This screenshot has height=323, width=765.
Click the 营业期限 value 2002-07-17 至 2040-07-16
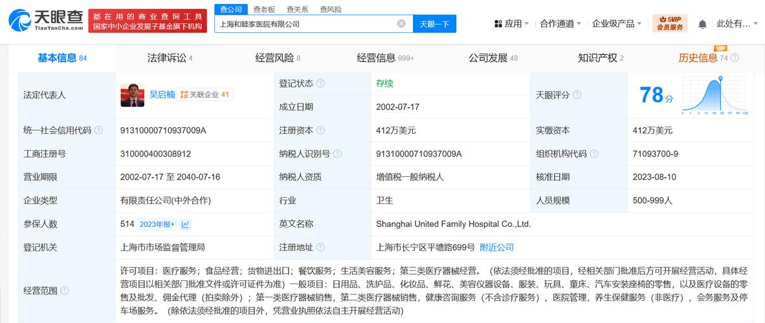(170, 177)
